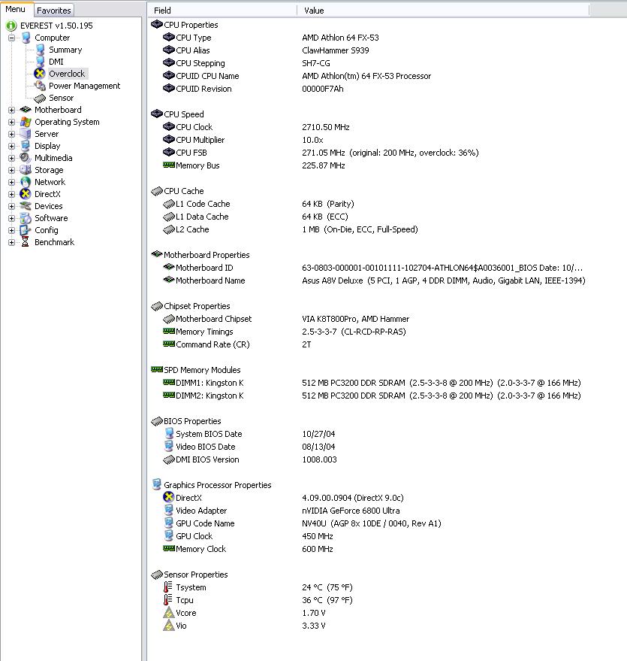This screenshot has height=661, width=627.
Task: Click the Benchmark hourglass icon
Action: [x=26, y=242]
